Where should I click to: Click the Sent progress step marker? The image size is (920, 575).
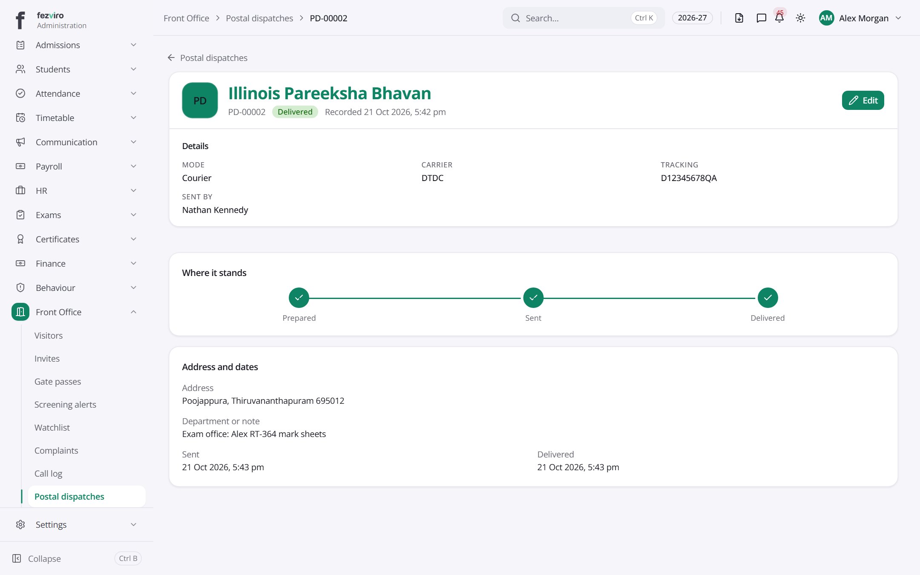533,298
